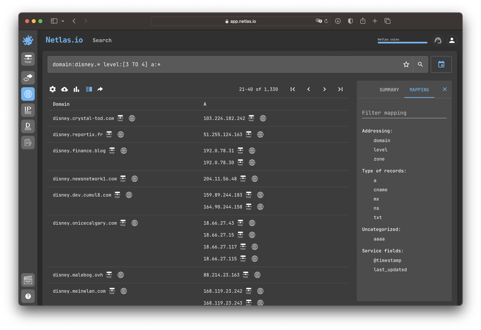Click the globe icon beside 204.11.56.48
Screen dimensions: 481x330
(x=255, y=179)
